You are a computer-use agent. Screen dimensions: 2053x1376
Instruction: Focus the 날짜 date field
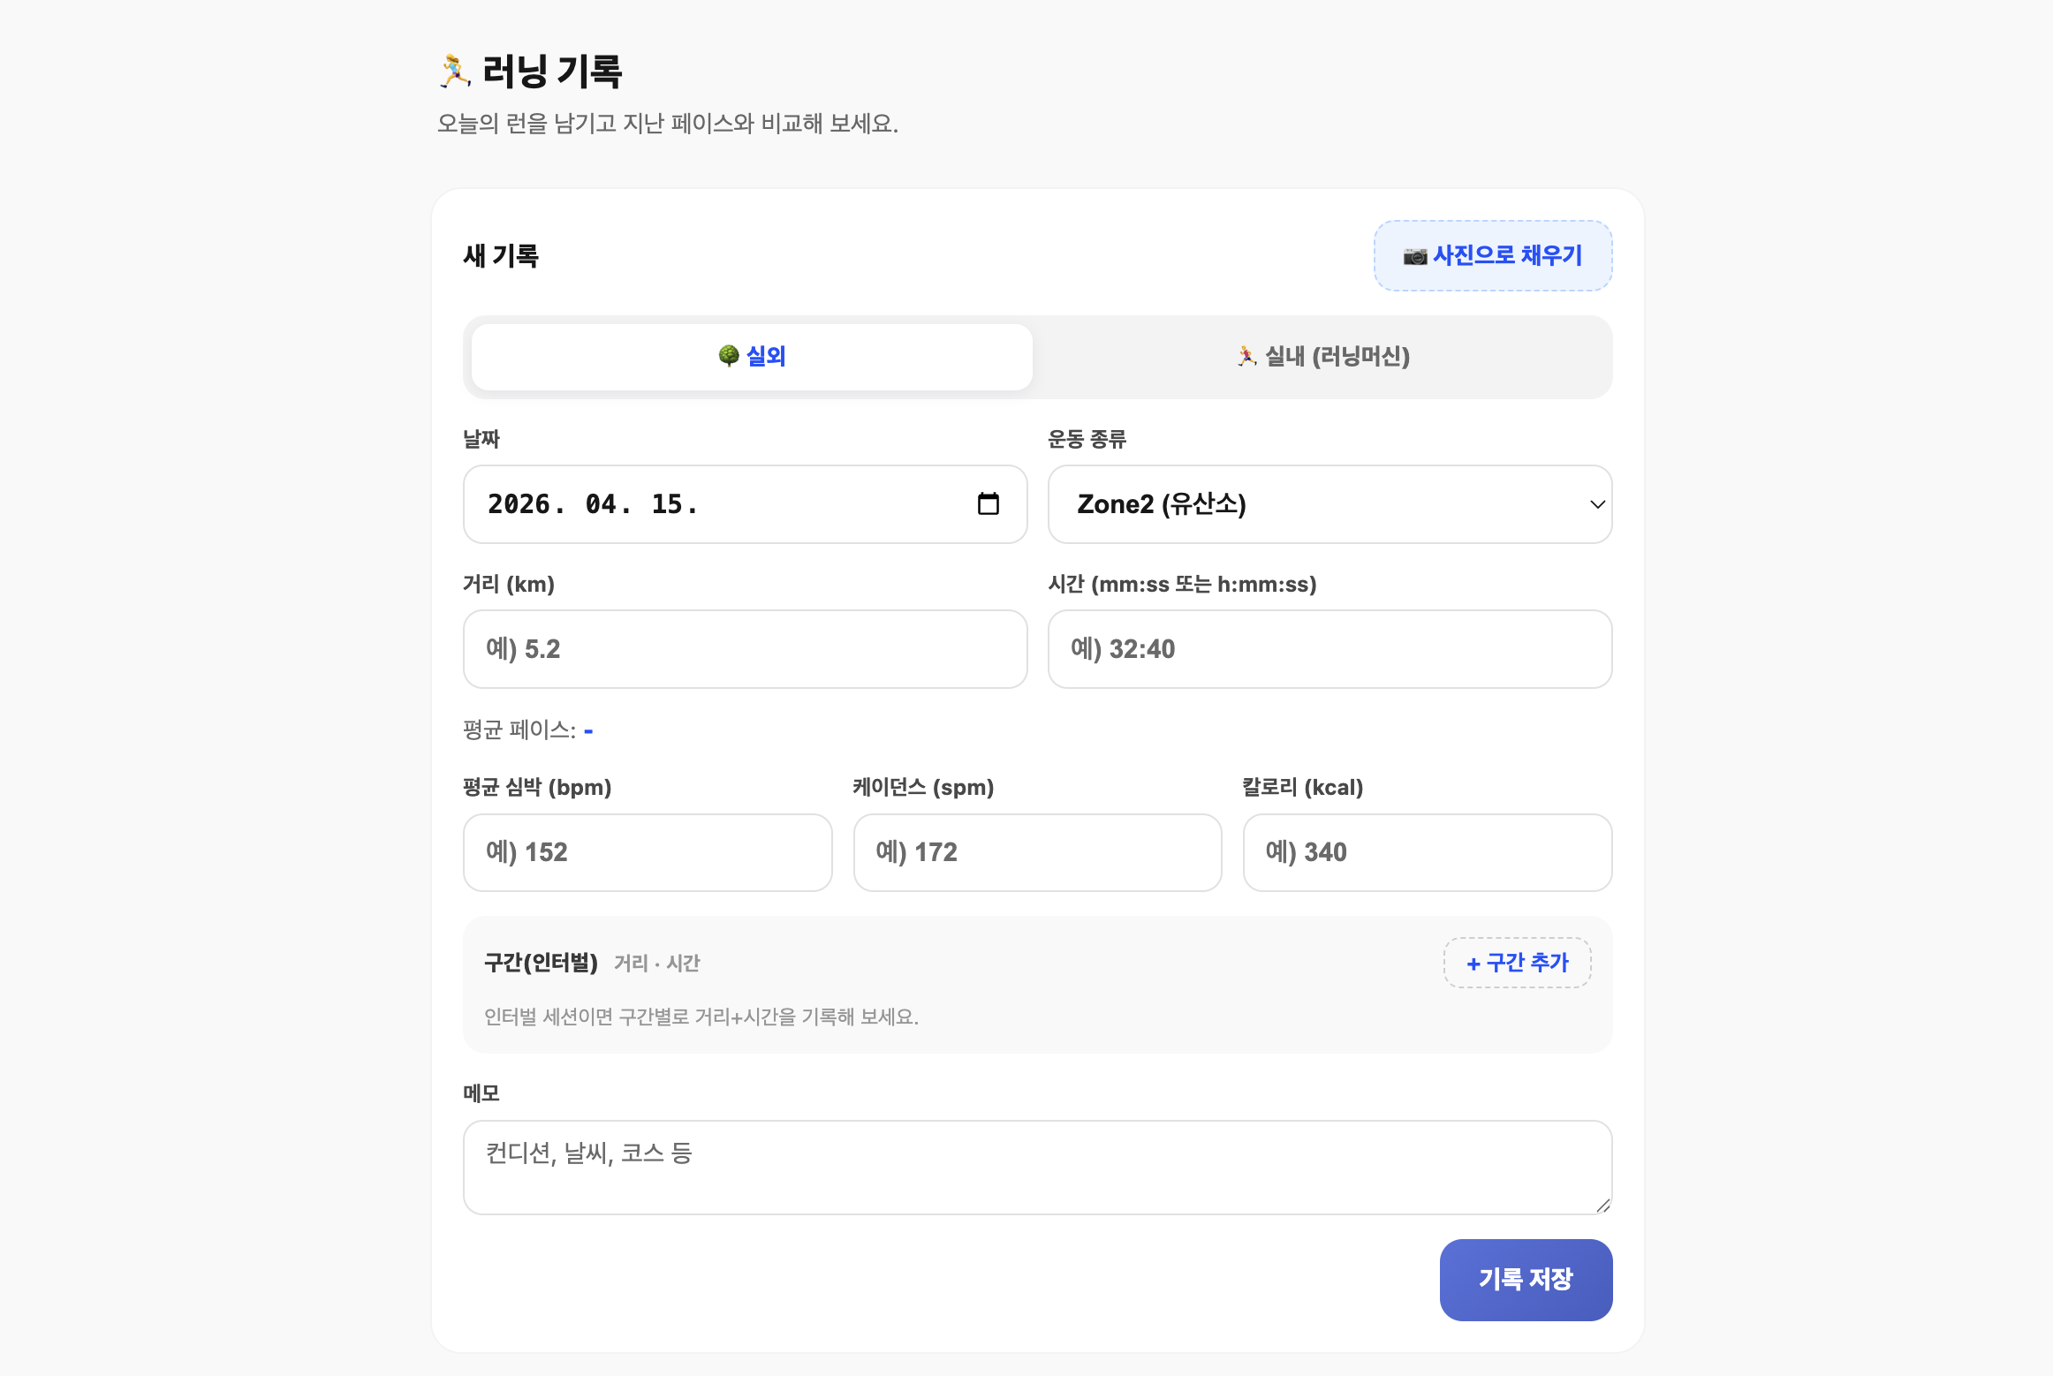point(745,504)
